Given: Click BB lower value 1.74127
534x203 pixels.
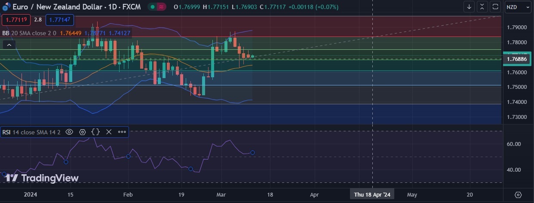Looking at the screenshot, I should click(x=120, y=33).
